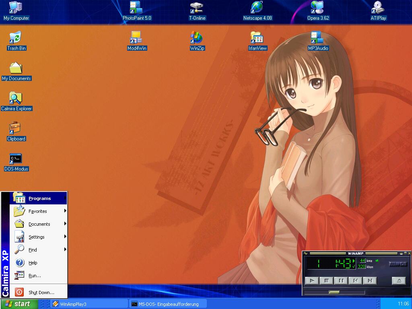Start playback with Winamp's Play button
Screen dimensions: 412x309
tap(312, 280)
